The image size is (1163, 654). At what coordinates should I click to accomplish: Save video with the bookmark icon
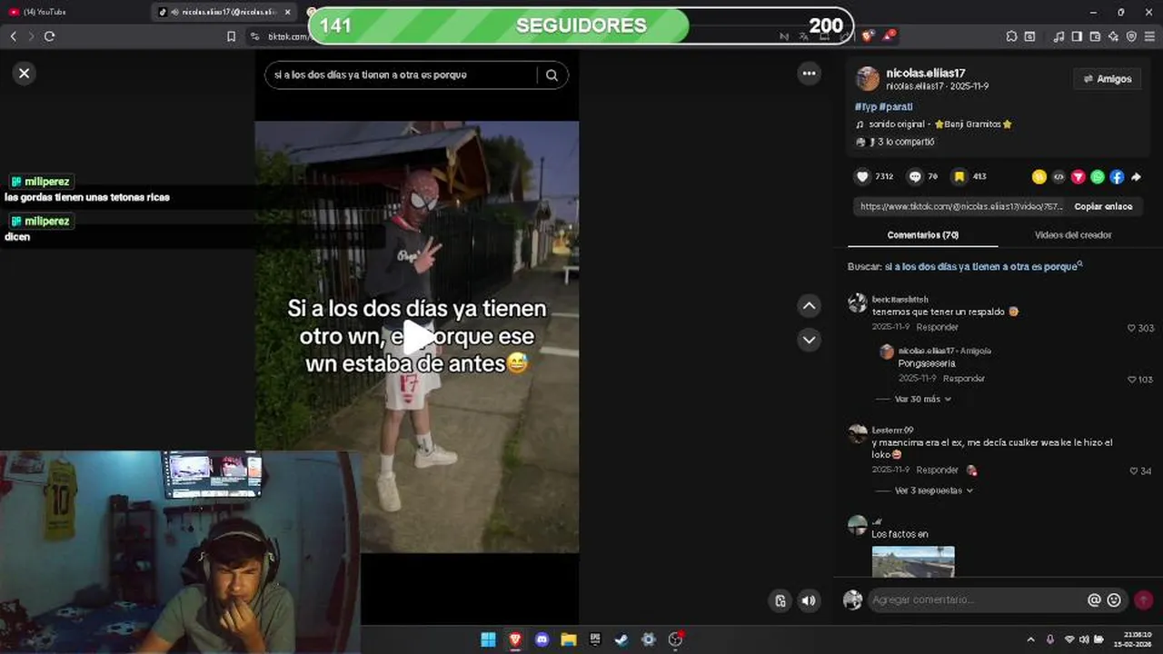(959, 176)
